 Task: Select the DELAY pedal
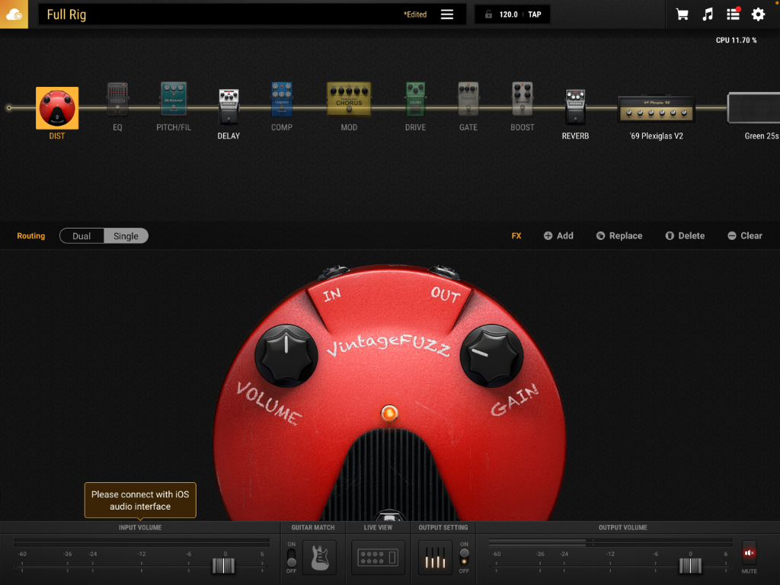229,107
